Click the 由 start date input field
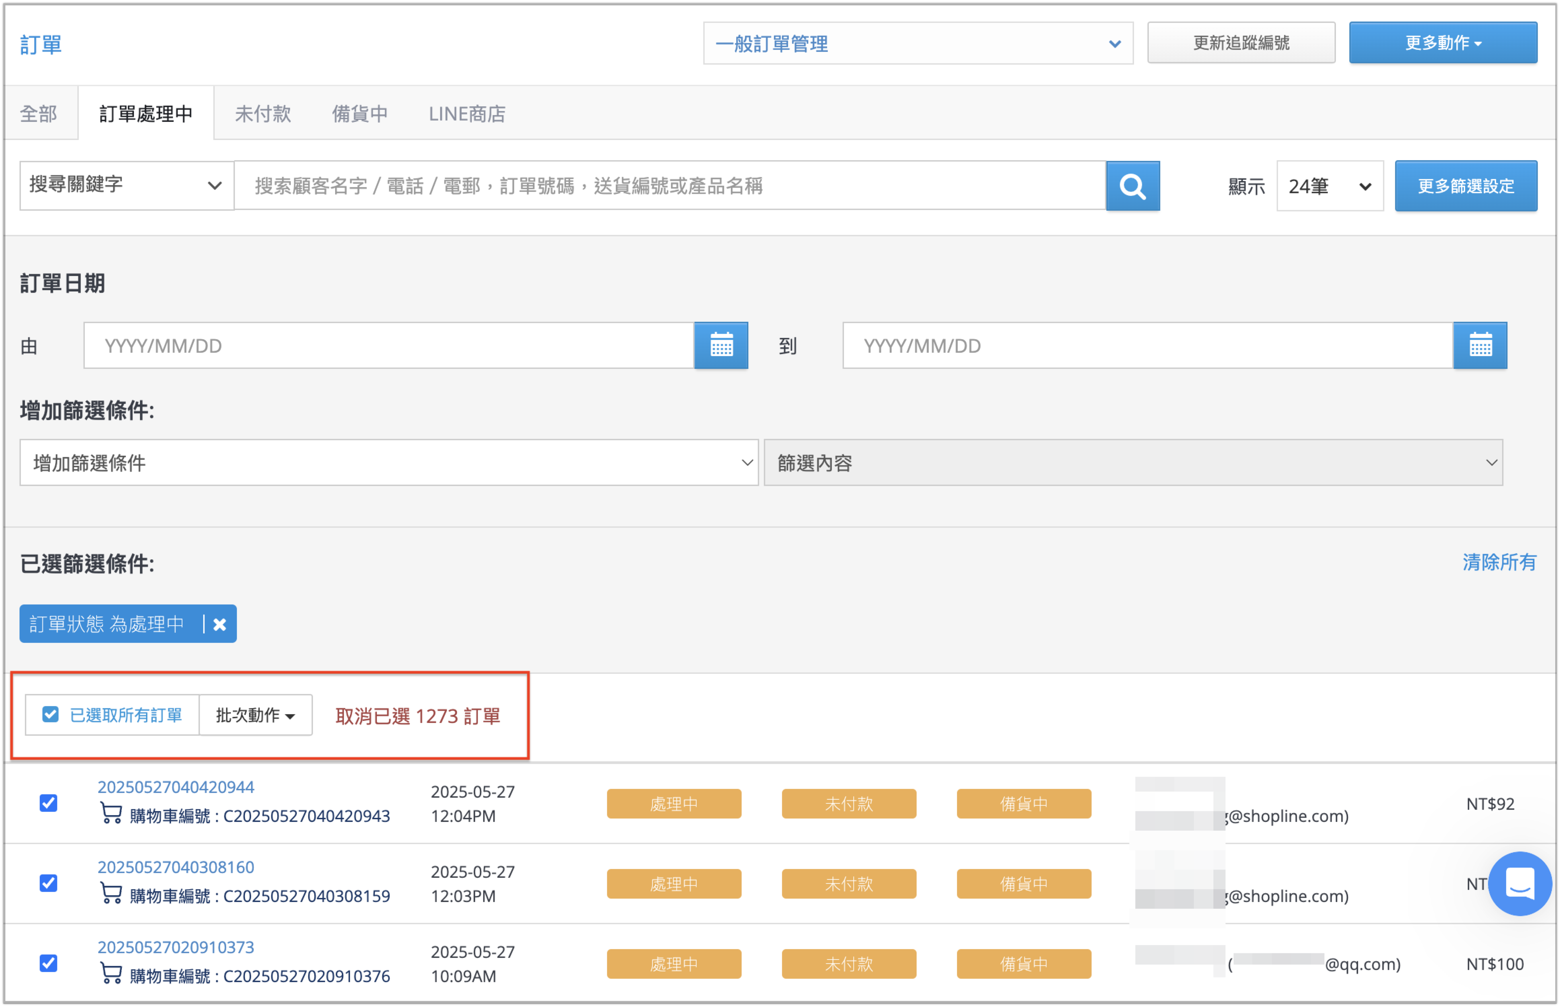1560x1007 pixels. pyautogui.click(x=389, y=345)
